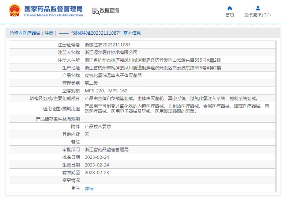Open 政务服务门户 text link
The height and width of the screenshot is (199, 282).
coord(257,15)
